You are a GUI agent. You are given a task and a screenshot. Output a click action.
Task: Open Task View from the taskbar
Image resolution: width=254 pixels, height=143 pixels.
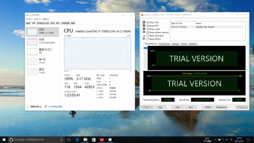pos(69,140)
